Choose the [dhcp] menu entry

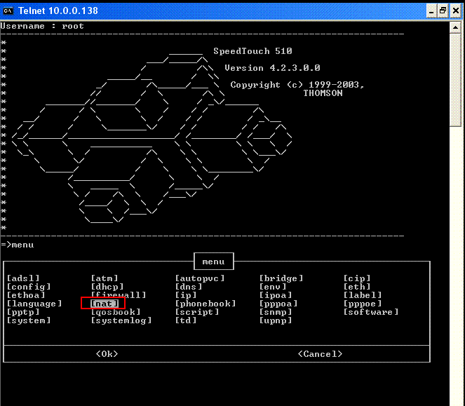coord(107,287)
